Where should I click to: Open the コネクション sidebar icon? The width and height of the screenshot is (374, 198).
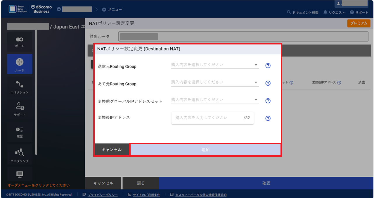tap(20, 87)
